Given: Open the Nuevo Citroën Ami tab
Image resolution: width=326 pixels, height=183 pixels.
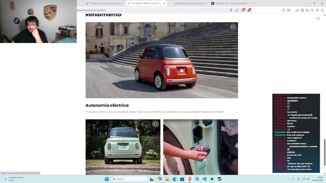Looking at the screenshot, I should tap(188, 3).
